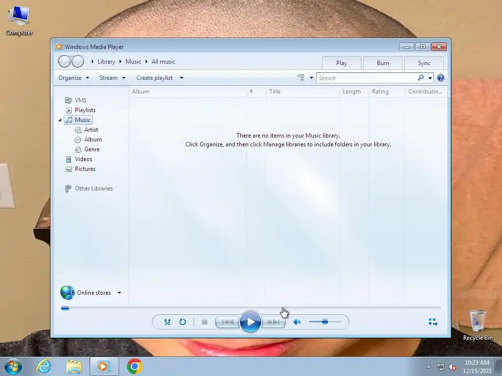This screenshot has width=502, height=376.
Task: Open search options dropdown arrow
Action: click(430, 78)
